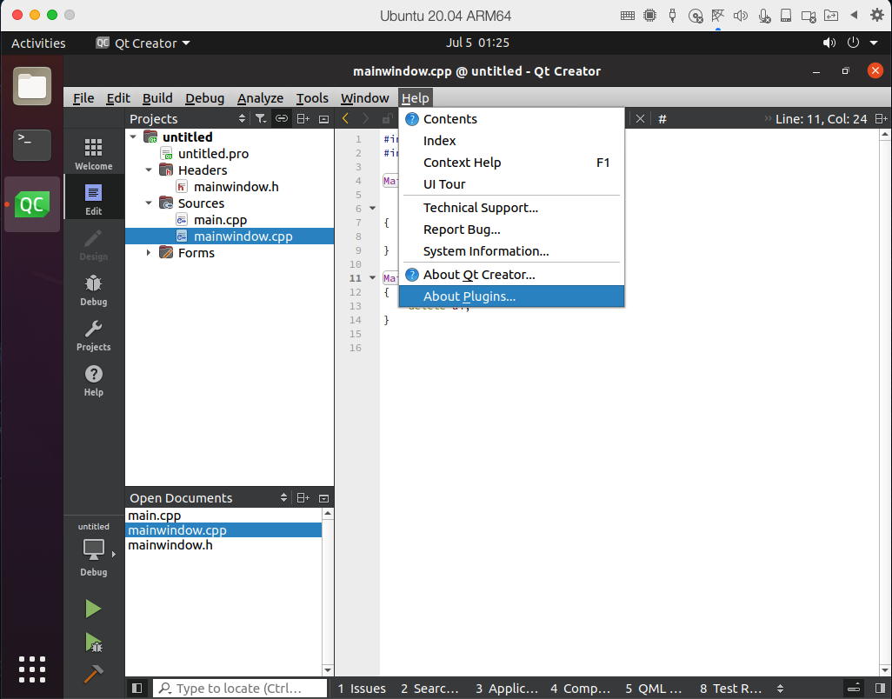The image size is (892, 699).
Task: Open System Information... entry
Action: [x=511, y=251]
